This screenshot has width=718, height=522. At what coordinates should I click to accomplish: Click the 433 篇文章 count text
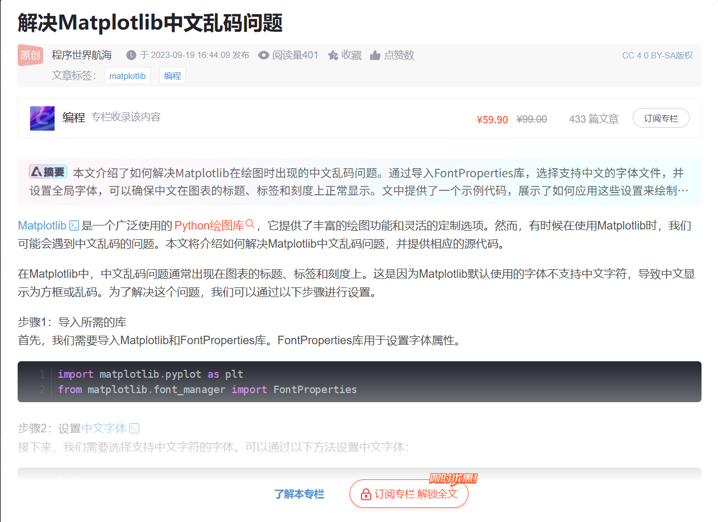[594, 119]
